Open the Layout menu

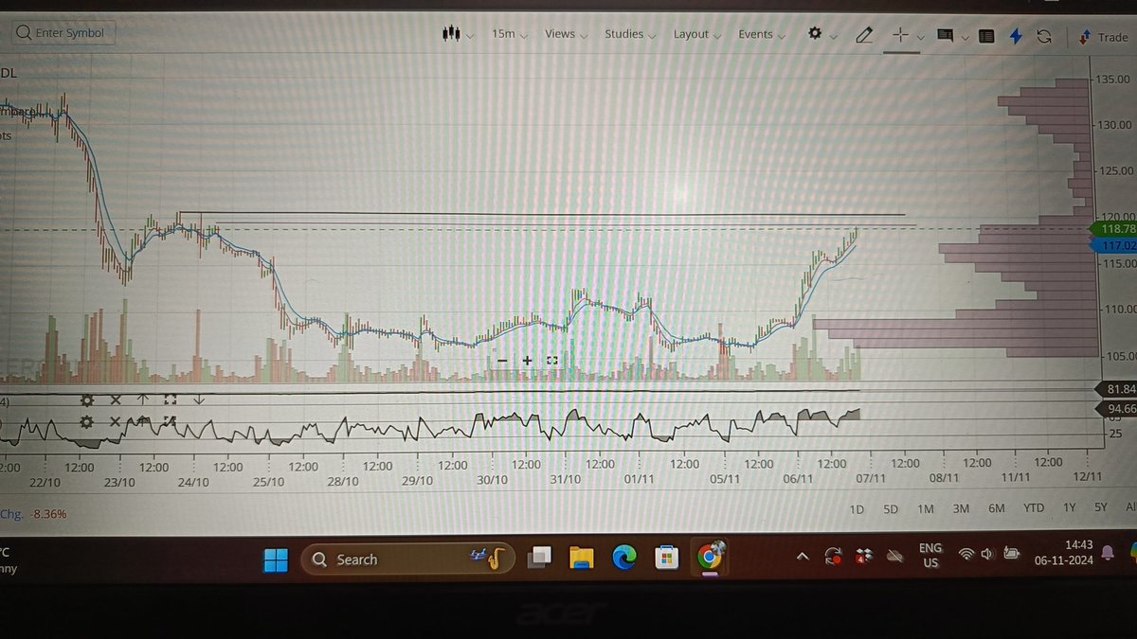tap(691, 34)
